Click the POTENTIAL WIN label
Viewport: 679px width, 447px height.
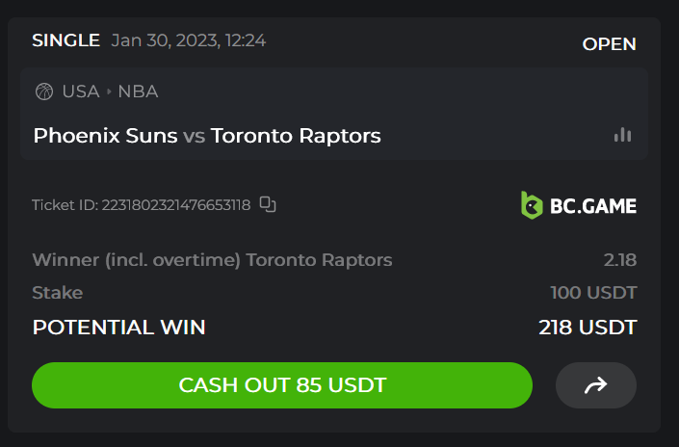[118, 328]
